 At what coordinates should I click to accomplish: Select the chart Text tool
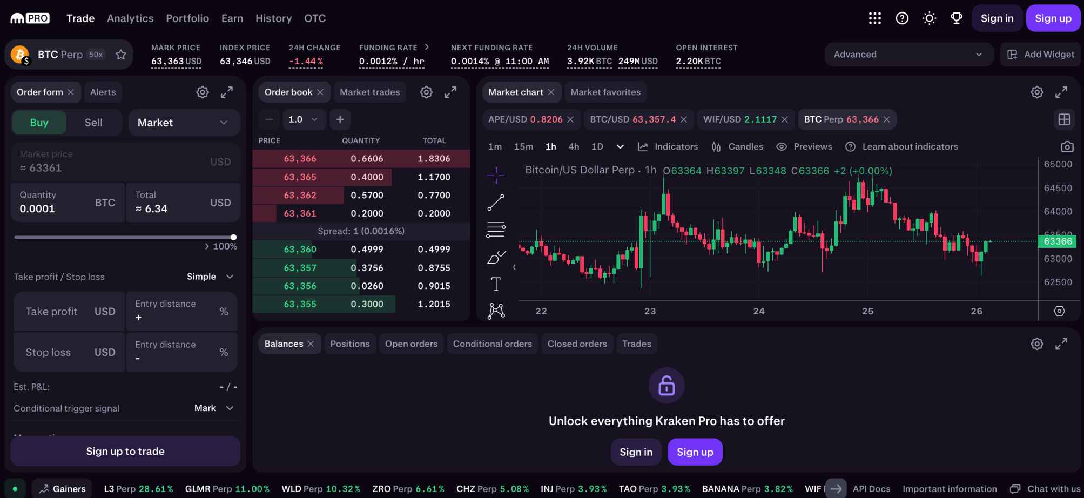click(496, 284)
